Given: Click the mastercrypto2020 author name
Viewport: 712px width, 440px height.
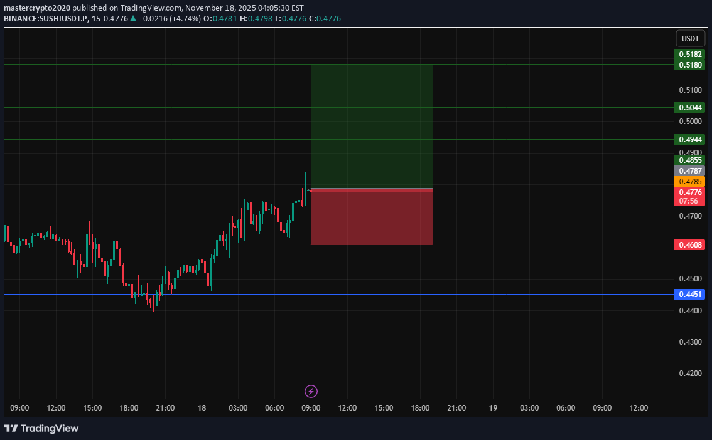Looking at the screenshot, I should [x=36, y=8].
